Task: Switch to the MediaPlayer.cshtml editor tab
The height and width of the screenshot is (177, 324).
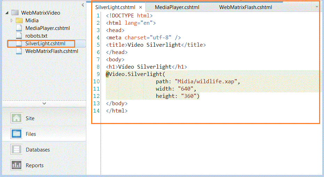Action: click(x=177, y=7)
